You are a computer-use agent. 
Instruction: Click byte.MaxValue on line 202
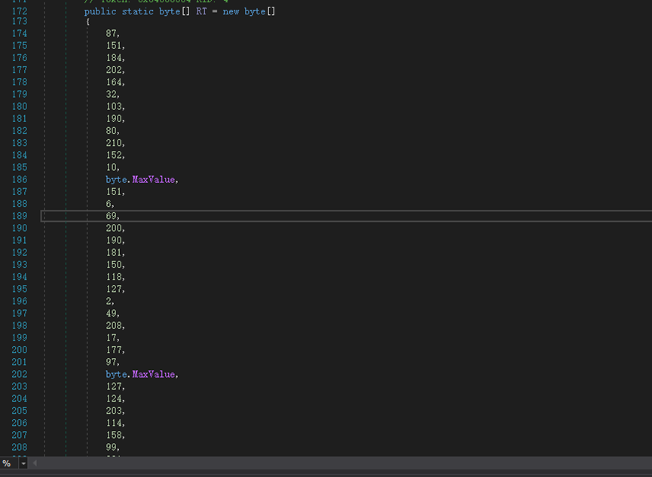pos(140,374)
